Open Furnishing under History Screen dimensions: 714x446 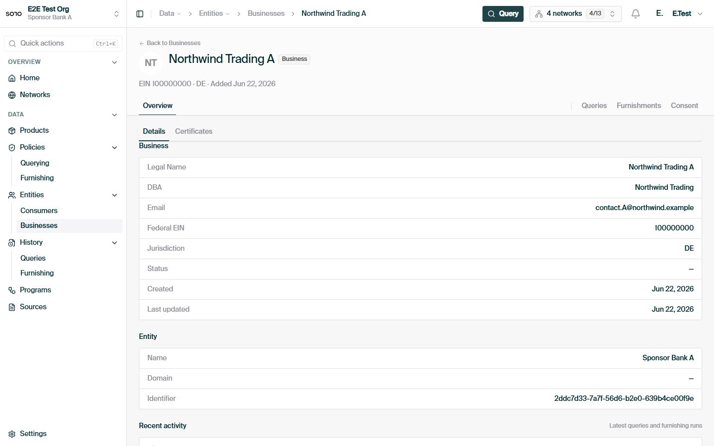coord(37,273)
